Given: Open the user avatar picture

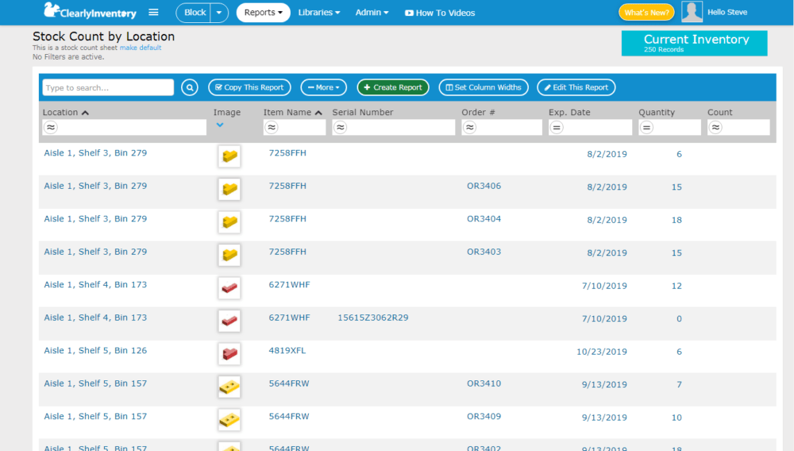Looking at the screenshot, I should [692, 12].
